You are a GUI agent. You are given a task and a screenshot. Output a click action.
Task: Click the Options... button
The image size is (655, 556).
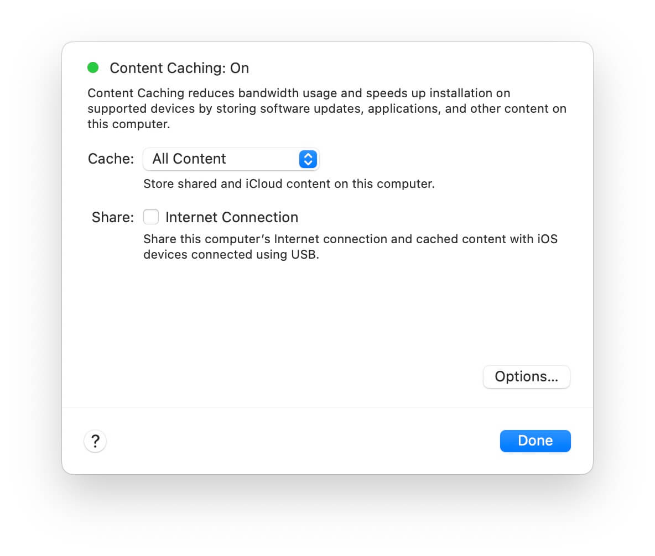[526, 377]
